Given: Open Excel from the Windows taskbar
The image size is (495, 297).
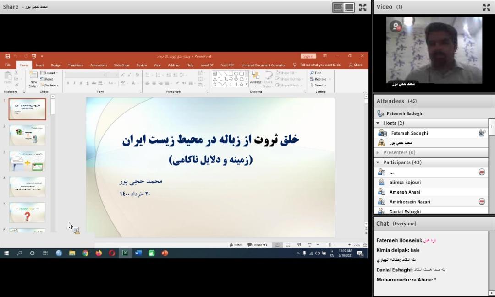Looking at the screenshot, I should [x=125, y=253].
